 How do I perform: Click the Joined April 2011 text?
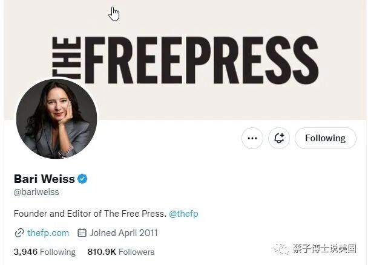(x=123, y=233)
